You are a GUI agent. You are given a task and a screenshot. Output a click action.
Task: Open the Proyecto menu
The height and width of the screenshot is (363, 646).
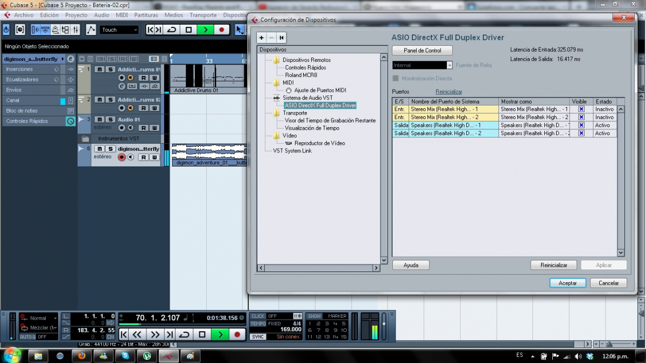point(76,15)
